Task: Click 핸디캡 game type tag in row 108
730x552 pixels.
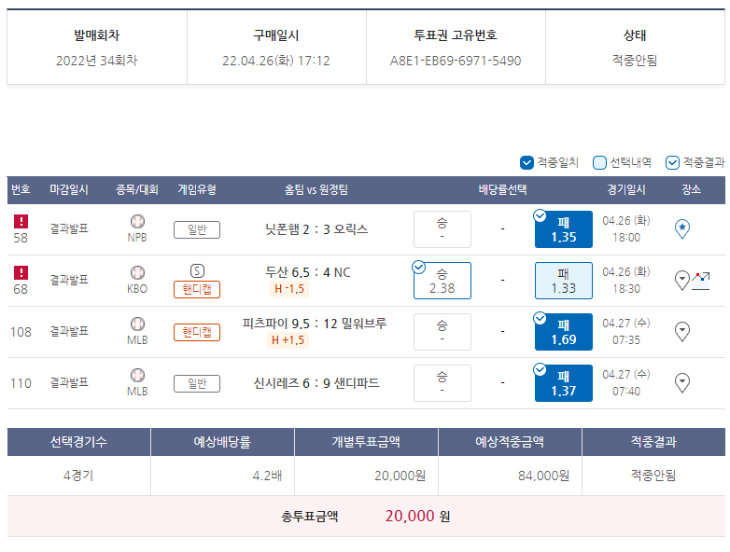Action: (197, 333)
